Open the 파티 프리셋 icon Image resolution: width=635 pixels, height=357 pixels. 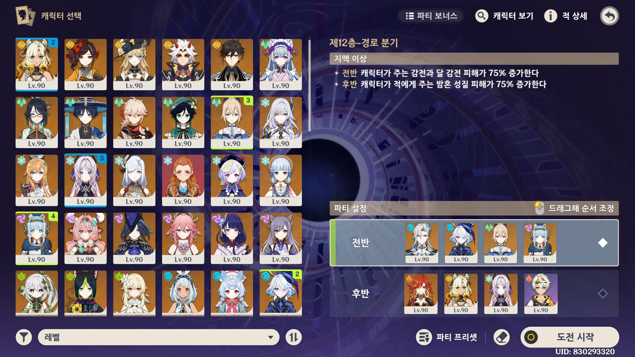coord(424,337)
